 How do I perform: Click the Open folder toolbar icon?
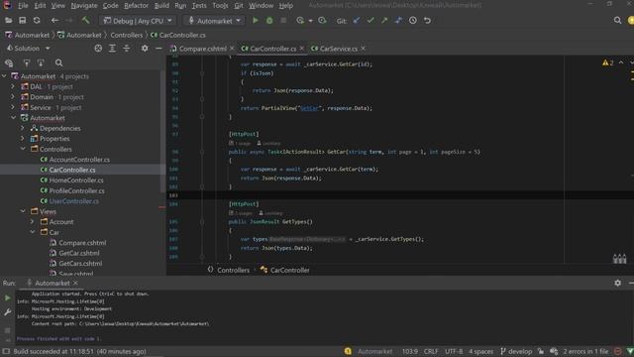pos(8,20)
